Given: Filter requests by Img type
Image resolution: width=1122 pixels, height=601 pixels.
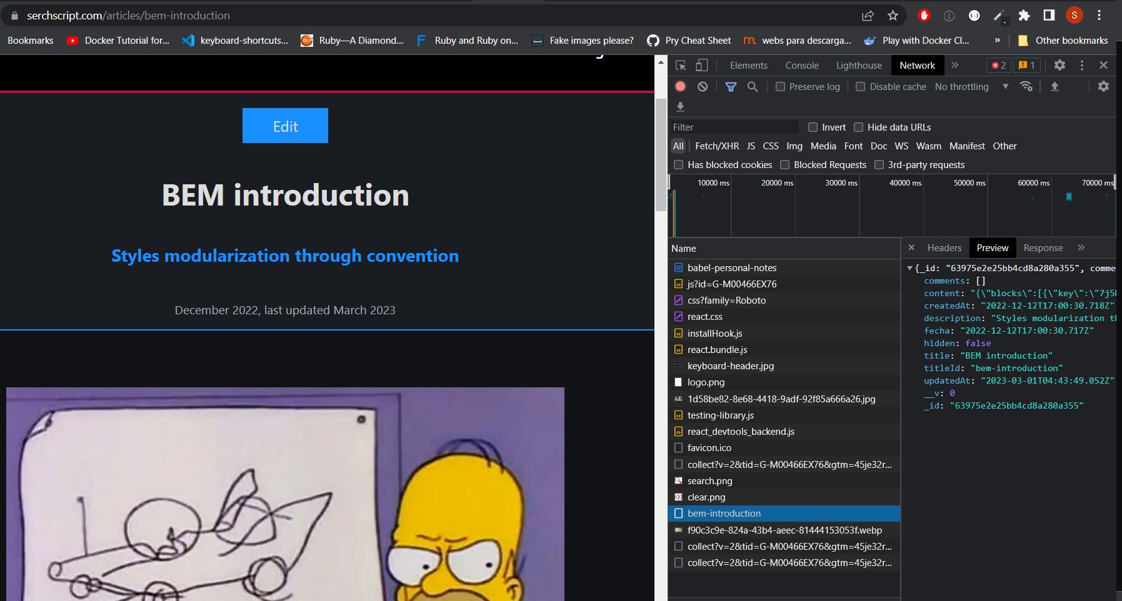Looking at the screenshot, I should click(794, 146).
